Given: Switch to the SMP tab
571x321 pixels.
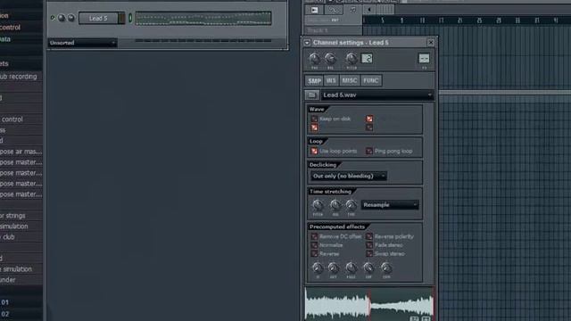Looking at the screenshot, I should tap(314, 81).
